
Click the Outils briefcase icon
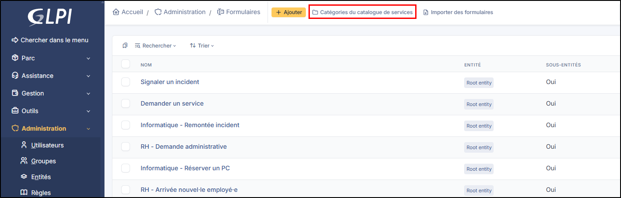click(x=15, y=111)
